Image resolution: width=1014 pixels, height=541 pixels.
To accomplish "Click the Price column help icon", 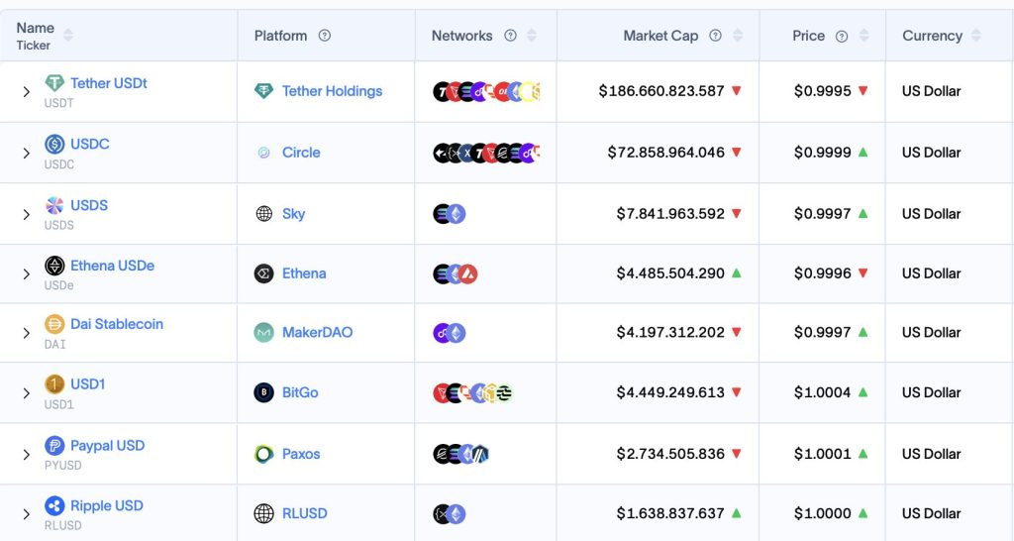I will pyautogui.click(x=842, y=37).
